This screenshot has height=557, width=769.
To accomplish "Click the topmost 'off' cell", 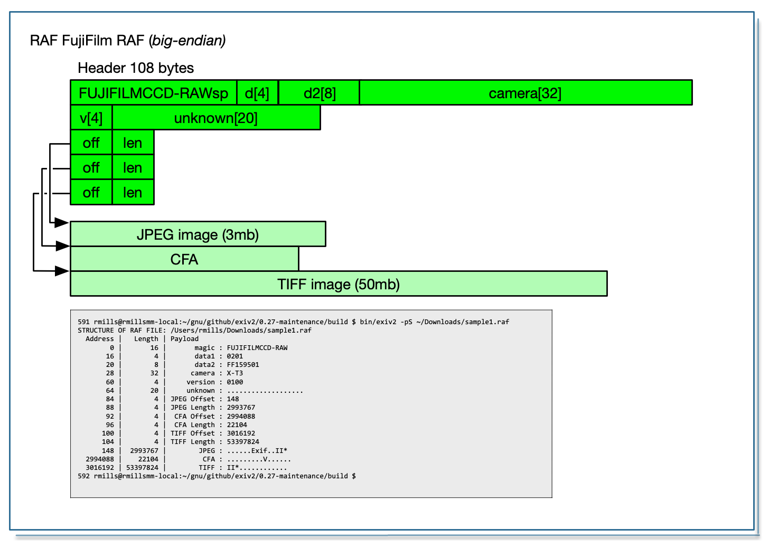I will pyautogui.click(x=91, y=143).
